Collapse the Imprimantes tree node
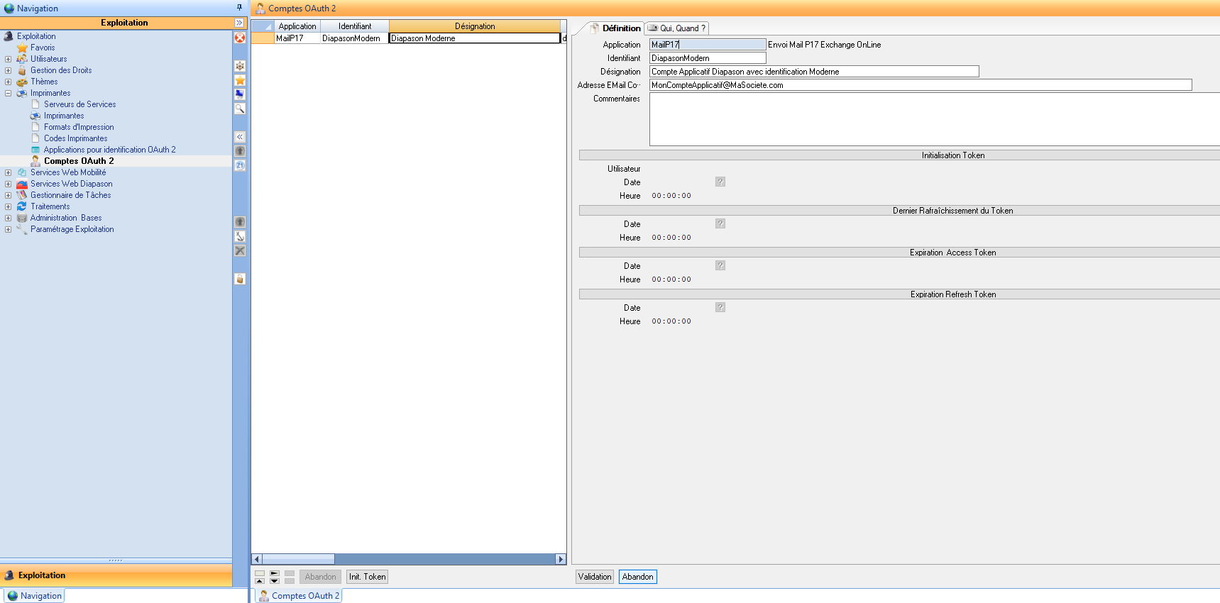1220x603 pixels. (8, 93)
